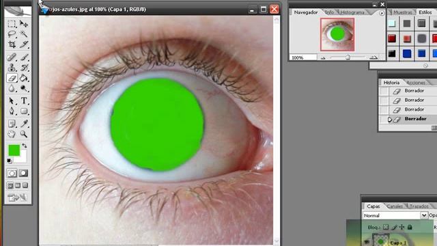Viewport: 437px width, 246px height.
Task: Switch to Histograma tab
Action: (x=352, y=12)
